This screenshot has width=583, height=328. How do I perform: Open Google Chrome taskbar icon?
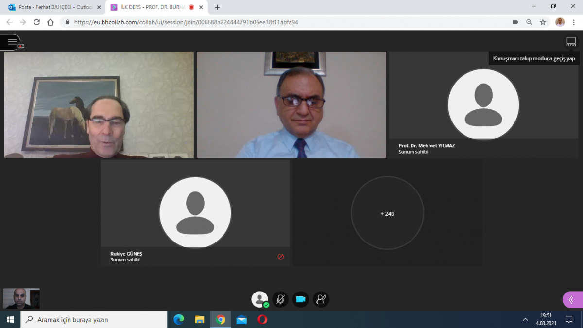tap(221, 319)
